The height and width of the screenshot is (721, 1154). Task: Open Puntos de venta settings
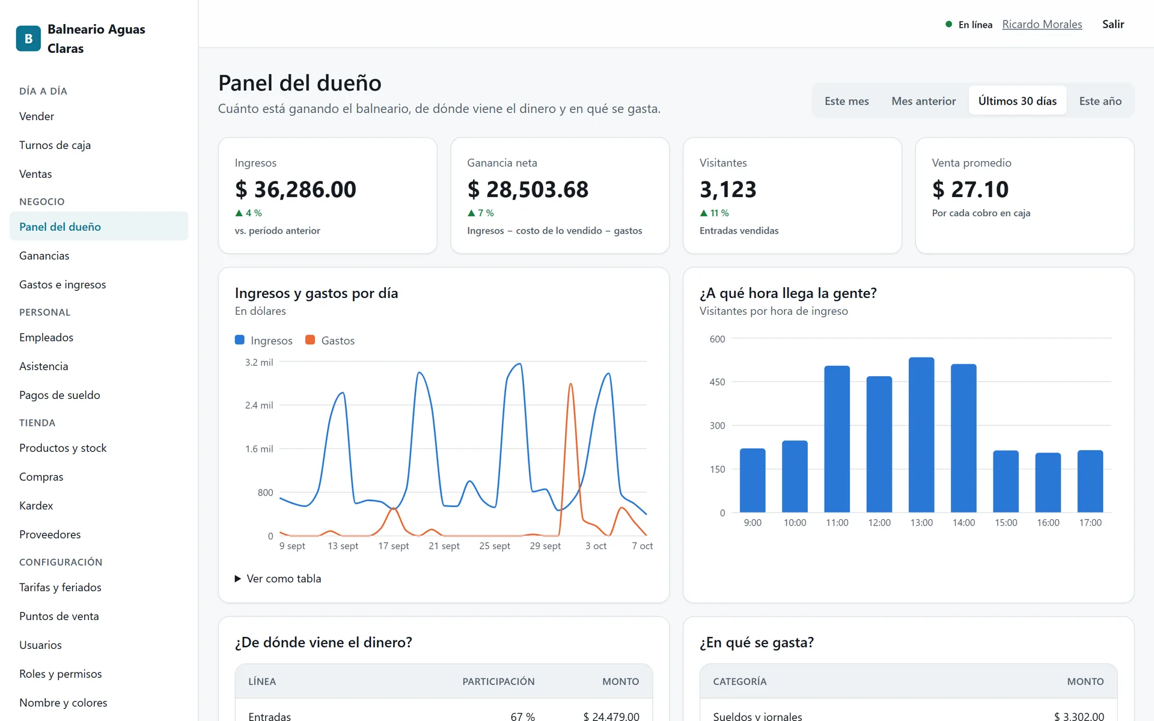pyautogui.click(x=99, y=616)
